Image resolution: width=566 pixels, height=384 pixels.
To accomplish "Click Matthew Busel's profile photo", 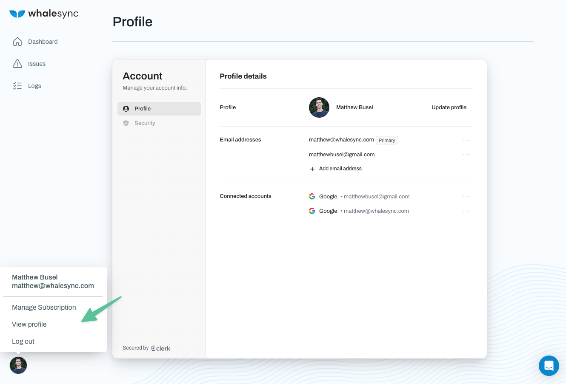I will coord(319,107).
